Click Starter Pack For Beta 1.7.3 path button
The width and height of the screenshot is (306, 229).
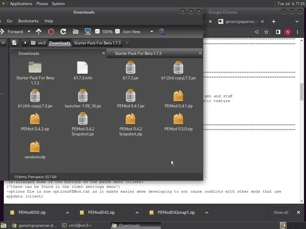click(x=97, y=43)
